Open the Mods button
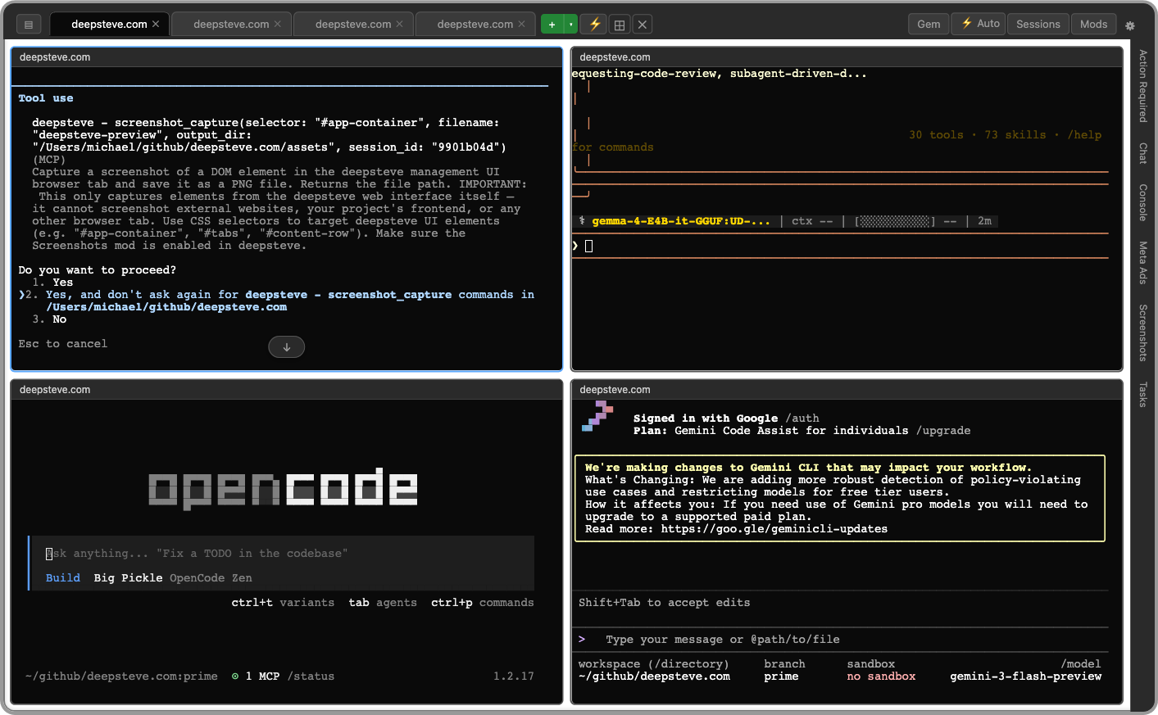 pos(1093,24)
